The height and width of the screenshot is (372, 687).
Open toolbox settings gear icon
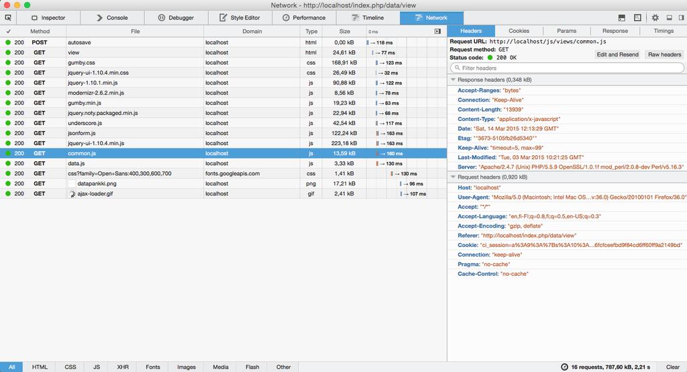pos(655,17)
